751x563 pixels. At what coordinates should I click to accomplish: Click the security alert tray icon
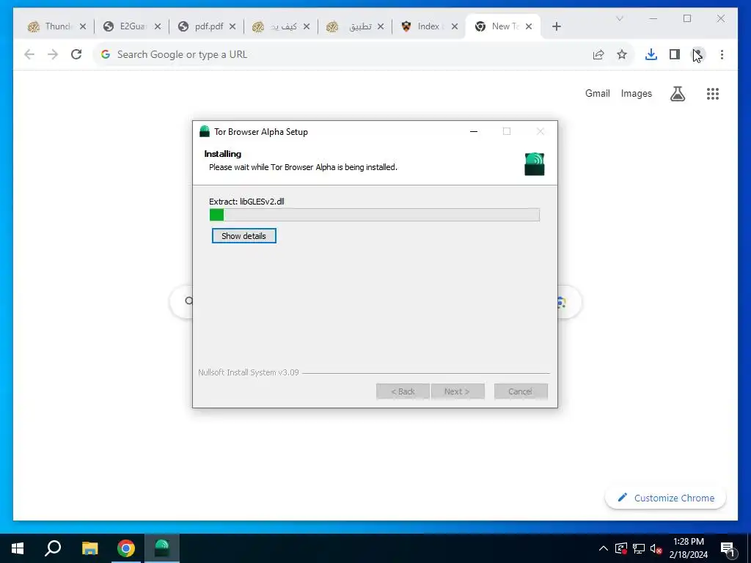[621, 548]
